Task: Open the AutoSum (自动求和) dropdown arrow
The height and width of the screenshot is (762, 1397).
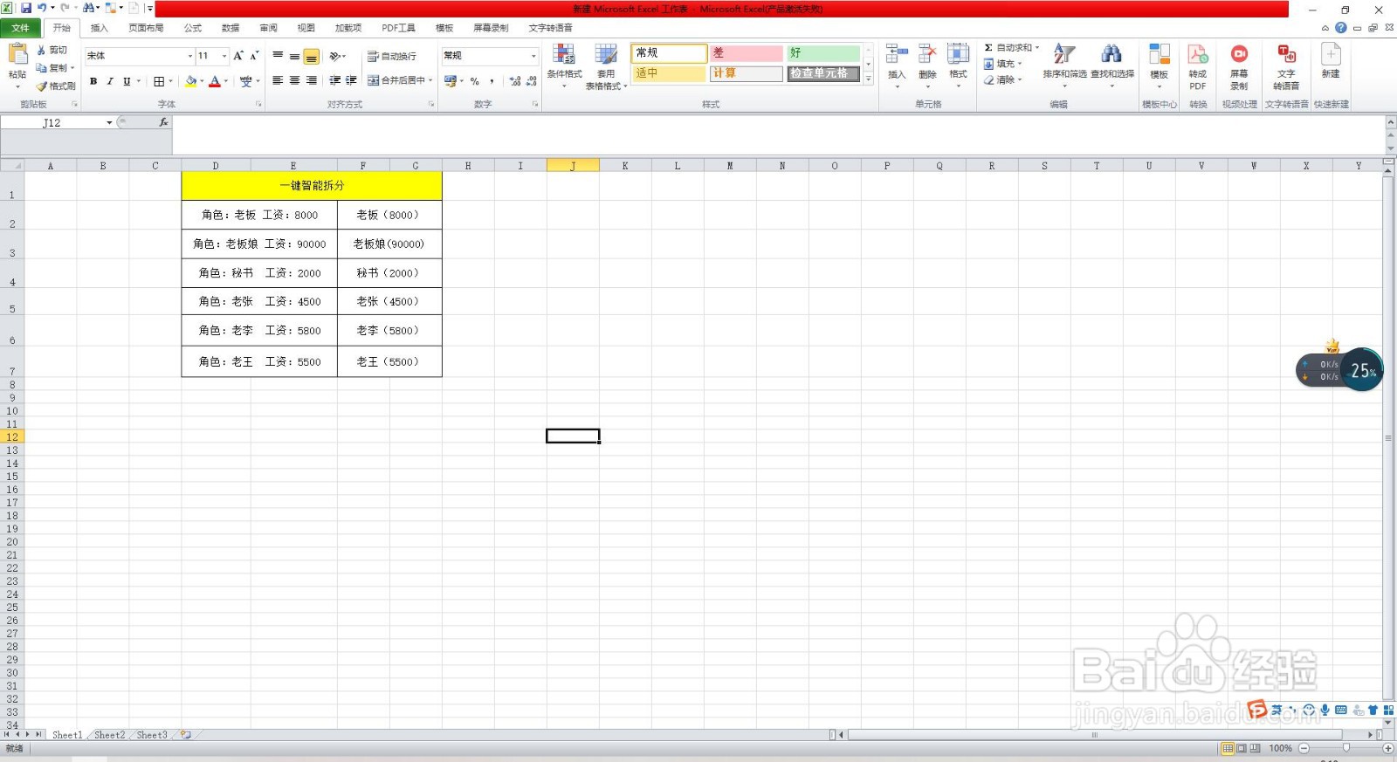Action: (x=1037, y=48)
